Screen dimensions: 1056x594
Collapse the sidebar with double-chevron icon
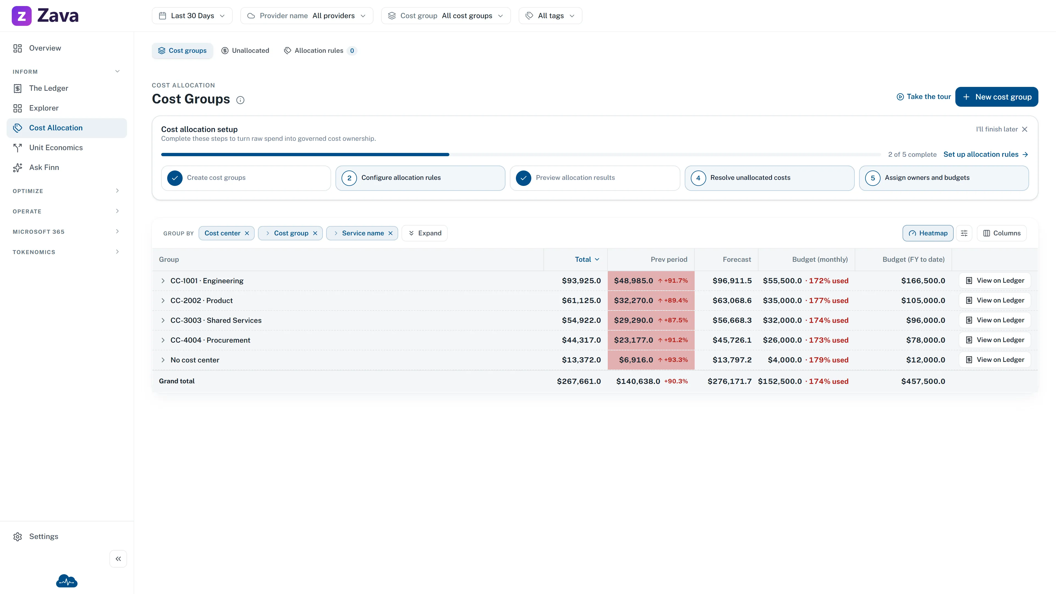click(x=118, y=559)
